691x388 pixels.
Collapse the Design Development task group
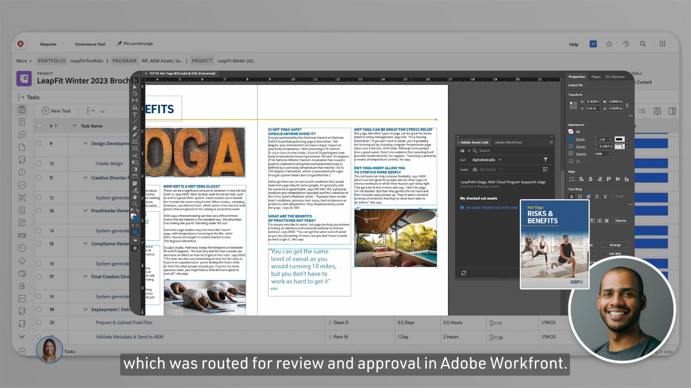(85, 143)
